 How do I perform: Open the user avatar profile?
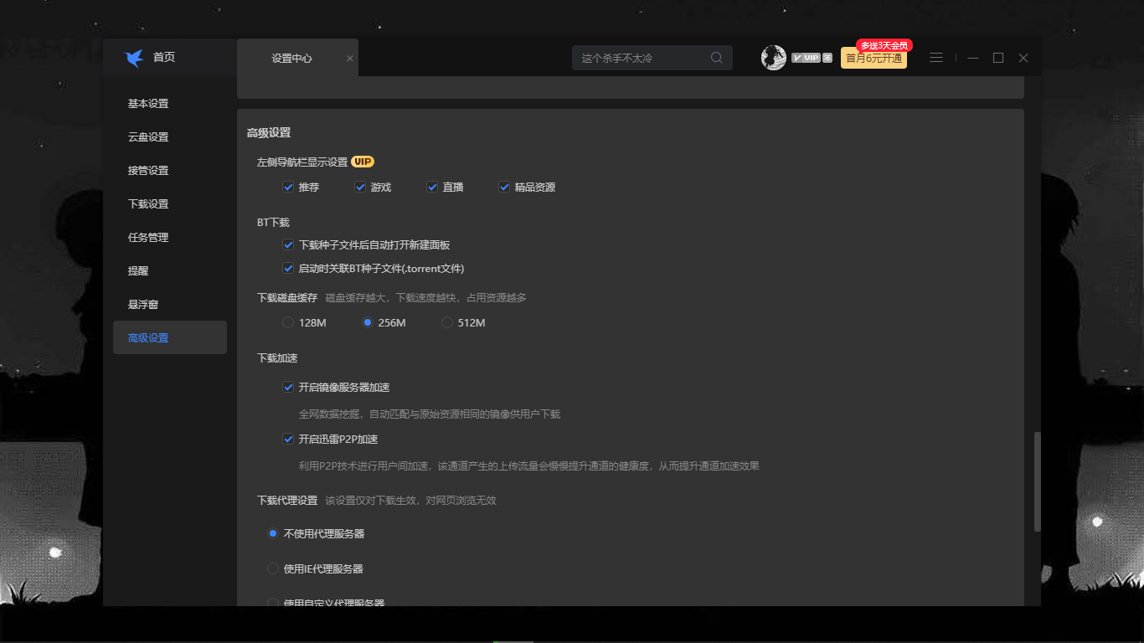click(x=773, y=58)
